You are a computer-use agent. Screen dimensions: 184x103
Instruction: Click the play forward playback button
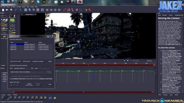tap(11, 98)
